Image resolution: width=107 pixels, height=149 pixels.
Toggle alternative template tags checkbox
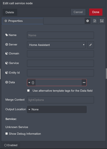28,91
